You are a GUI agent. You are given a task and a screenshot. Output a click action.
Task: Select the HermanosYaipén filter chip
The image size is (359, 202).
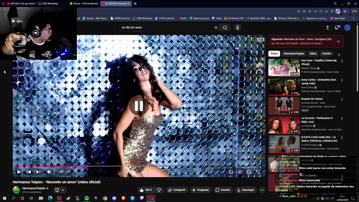294,54
